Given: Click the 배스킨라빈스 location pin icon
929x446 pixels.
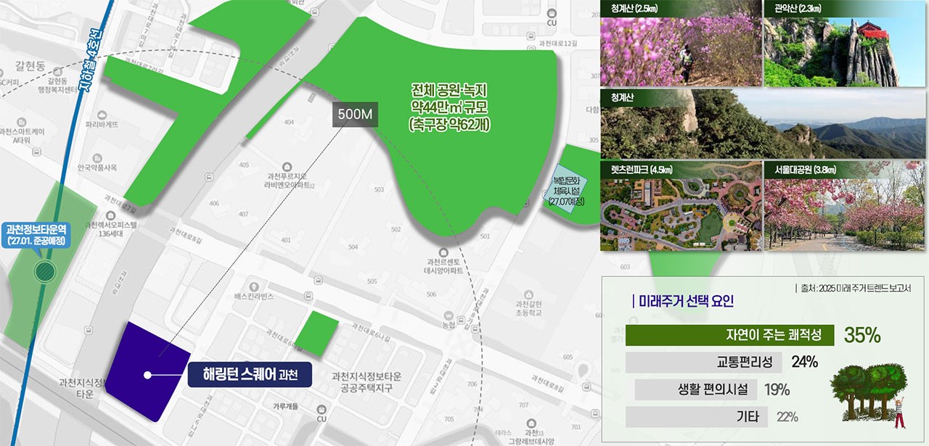Looking at the screenshot, I should pyautogui.click(x=254, y=287).
